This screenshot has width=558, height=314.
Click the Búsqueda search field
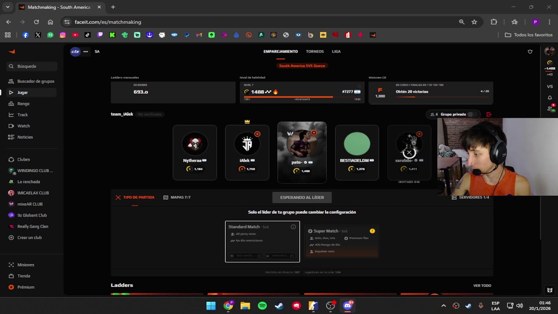[32, 66]
